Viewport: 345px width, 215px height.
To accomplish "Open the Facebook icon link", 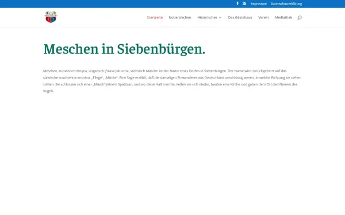I will [x=237, y=3].
